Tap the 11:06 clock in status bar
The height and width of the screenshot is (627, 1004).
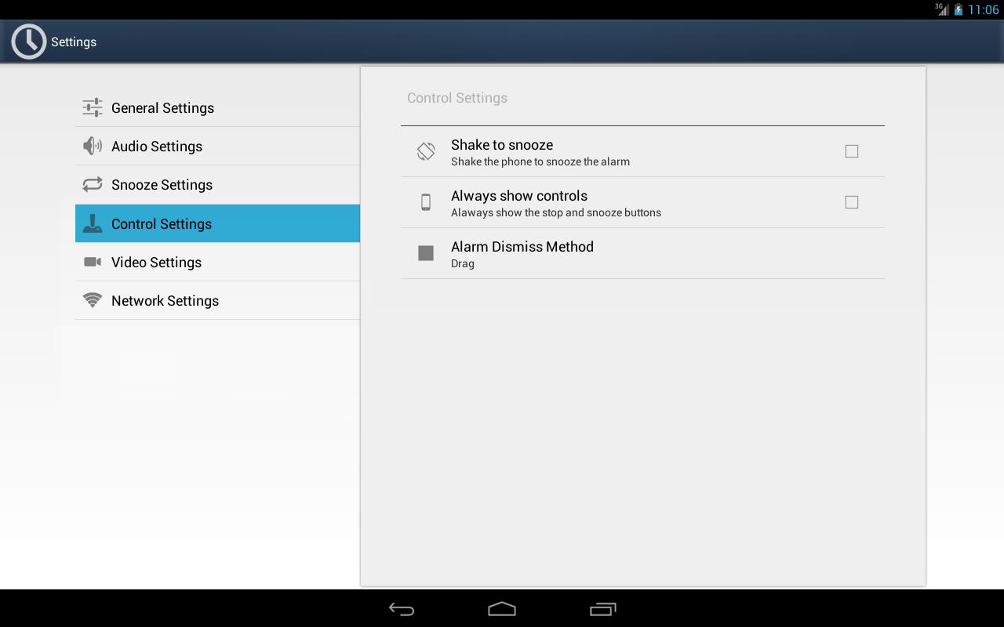tap(984, 9)
